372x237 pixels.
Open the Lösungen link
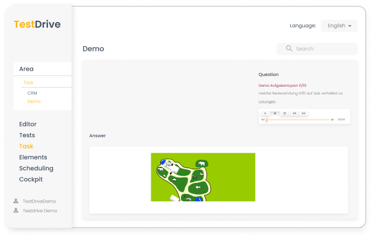267,102
